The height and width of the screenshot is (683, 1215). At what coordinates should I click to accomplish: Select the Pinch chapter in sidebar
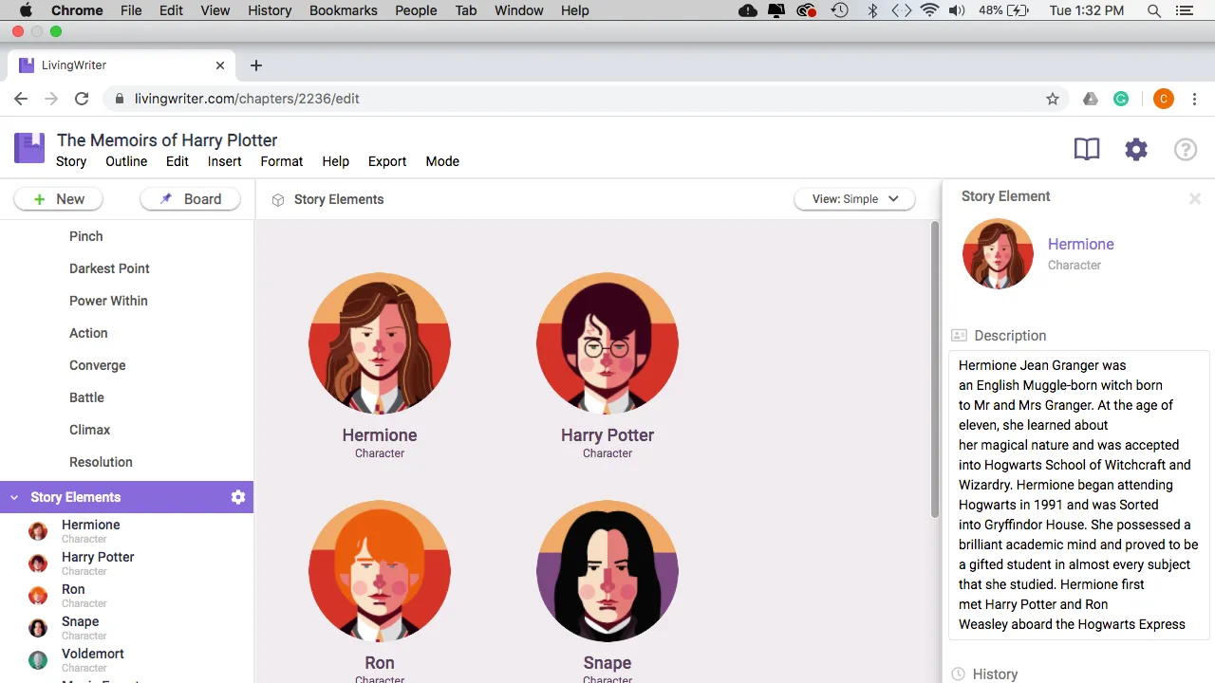point(86,236)
